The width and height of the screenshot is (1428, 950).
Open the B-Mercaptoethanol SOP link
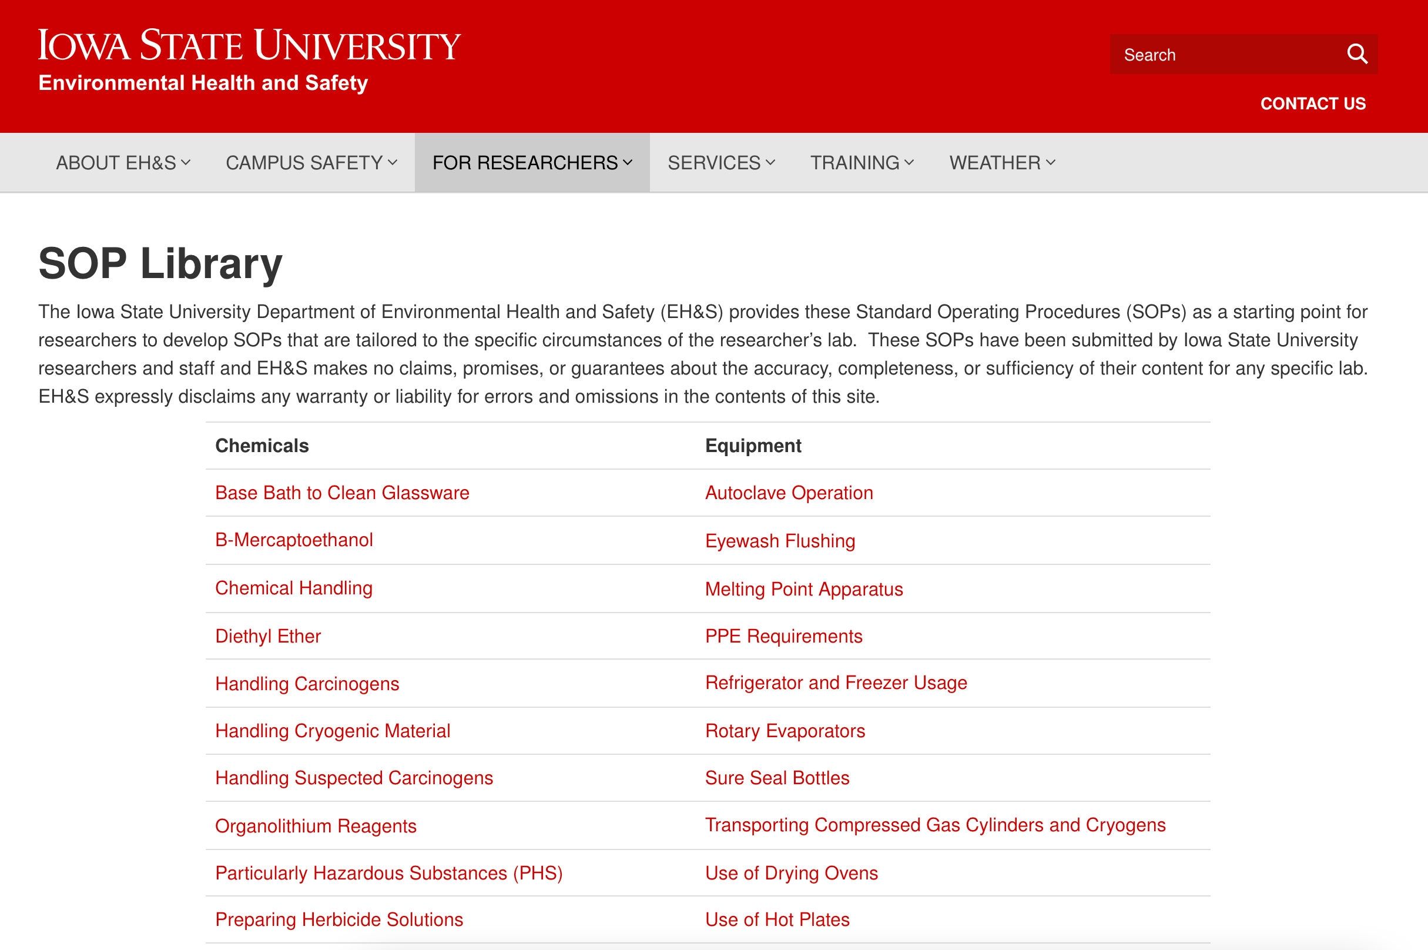tap(294, 540)
